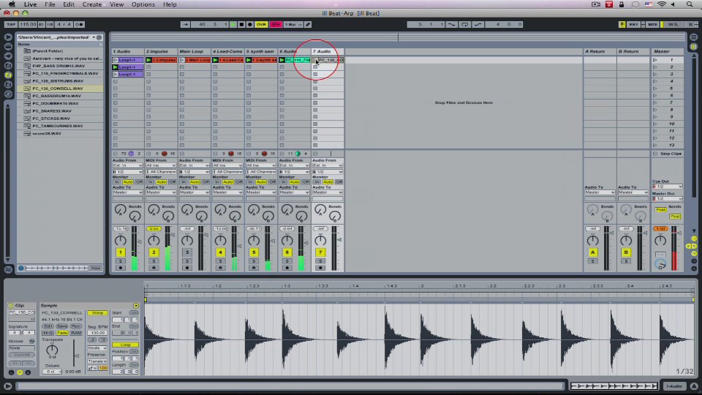
Task: Launch the 4-Lead-Cems clip
Action: 215,59
